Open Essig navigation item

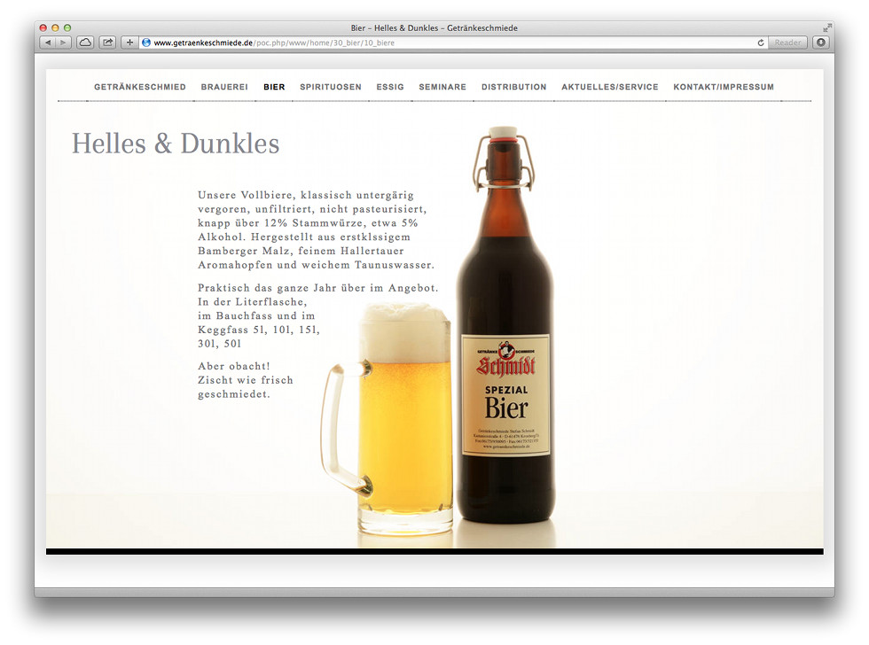(x=390, y=87)
